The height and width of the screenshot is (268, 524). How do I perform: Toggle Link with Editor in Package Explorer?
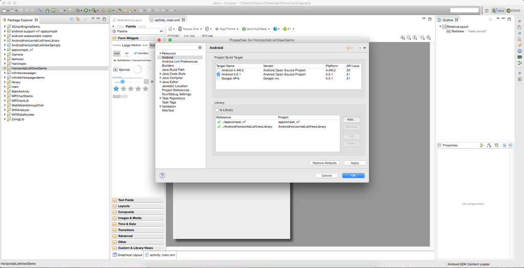[x=78, y=19]
